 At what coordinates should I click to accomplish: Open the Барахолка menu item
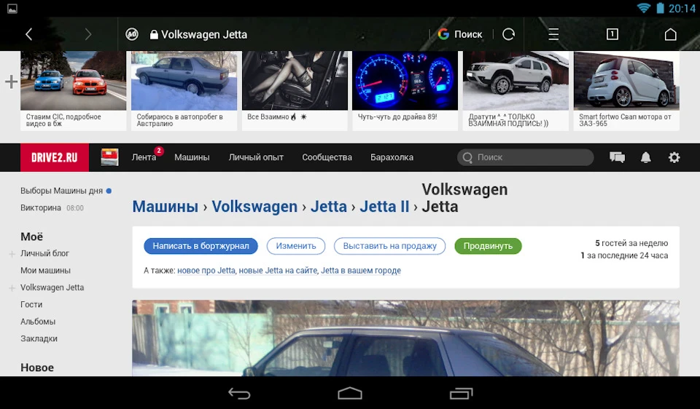pyautogui.click(x=392, y=157)
